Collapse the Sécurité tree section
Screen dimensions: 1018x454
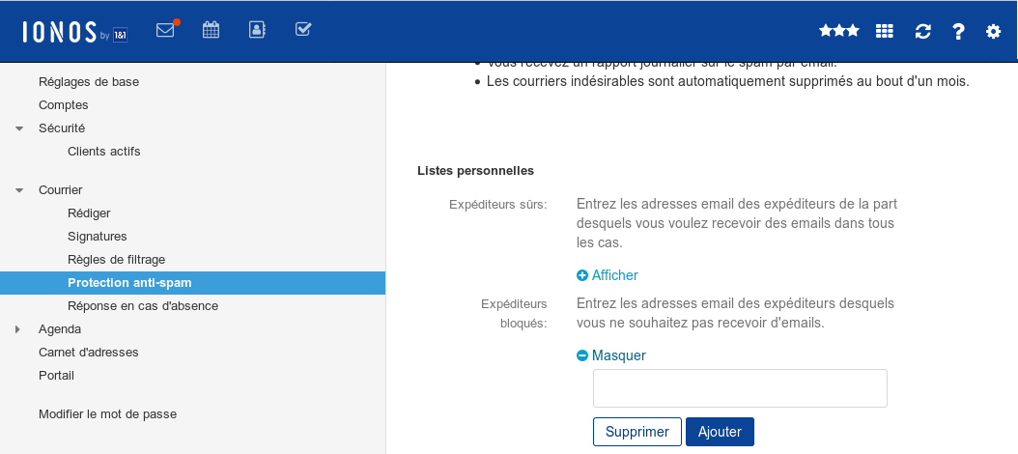(19, 128)
